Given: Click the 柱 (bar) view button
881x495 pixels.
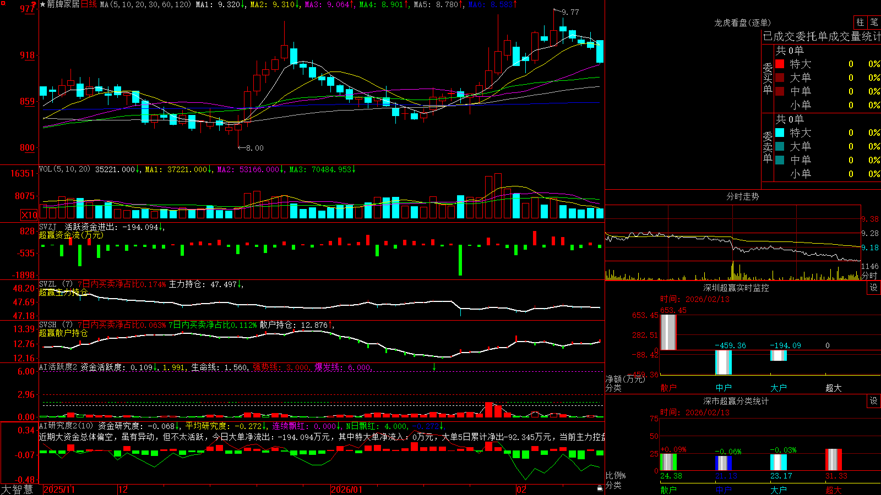Looking at the screenshot, I should pyautogui.click(x=860, y=23).
